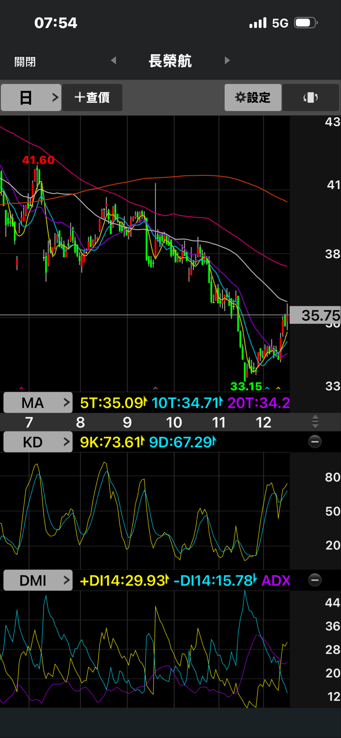Tap the 5G network indicator
Viewport: 341px width, 738px height.
pyautogui.click(x=280, y=23)
